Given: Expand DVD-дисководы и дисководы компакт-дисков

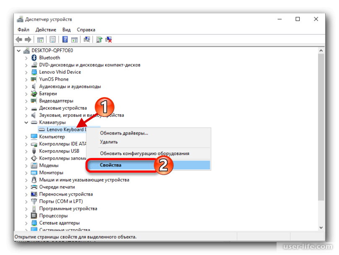Looking at the screenshot, I should click(x=26, y=65).
